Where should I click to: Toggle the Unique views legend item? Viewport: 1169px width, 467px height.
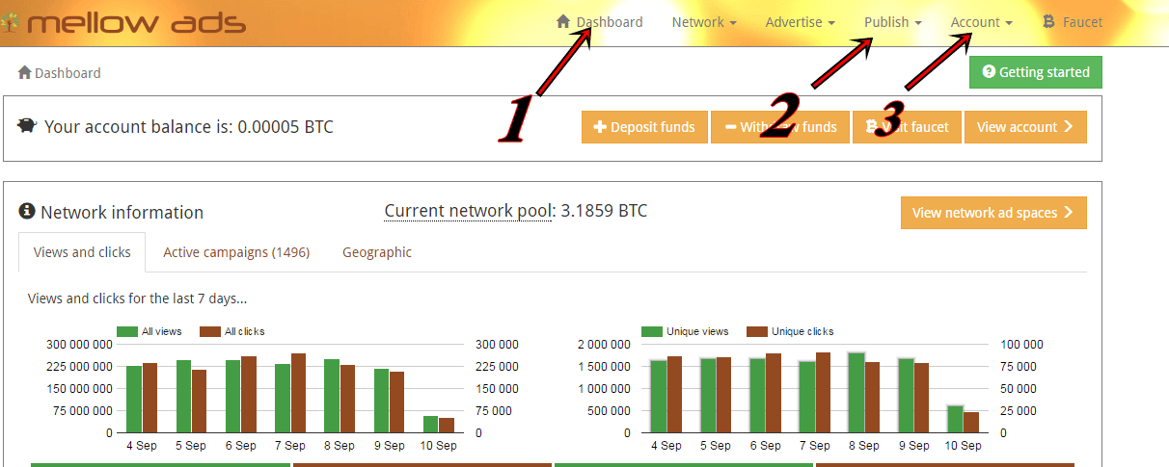tap(685, 331)
